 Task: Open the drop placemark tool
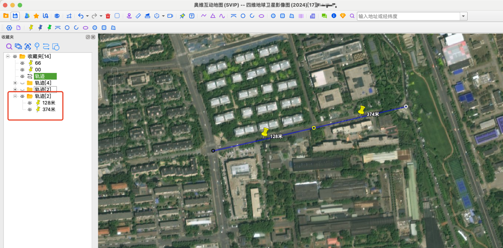pos(129,16)
